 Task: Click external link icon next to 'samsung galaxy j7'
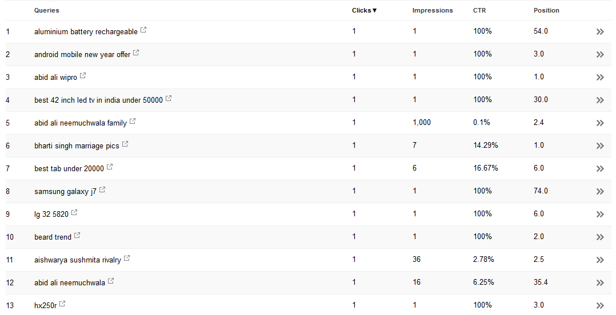coord(102,190)
